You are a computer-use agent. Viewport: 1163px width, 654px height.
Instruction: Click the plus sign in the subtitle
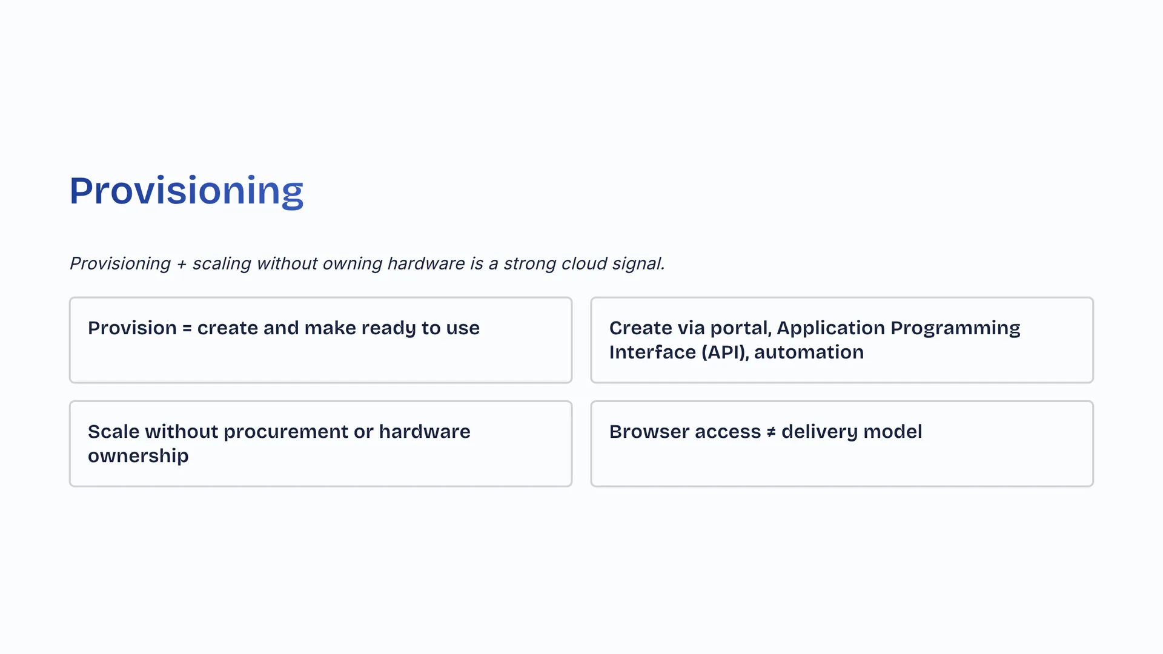[x=181, y=265]
